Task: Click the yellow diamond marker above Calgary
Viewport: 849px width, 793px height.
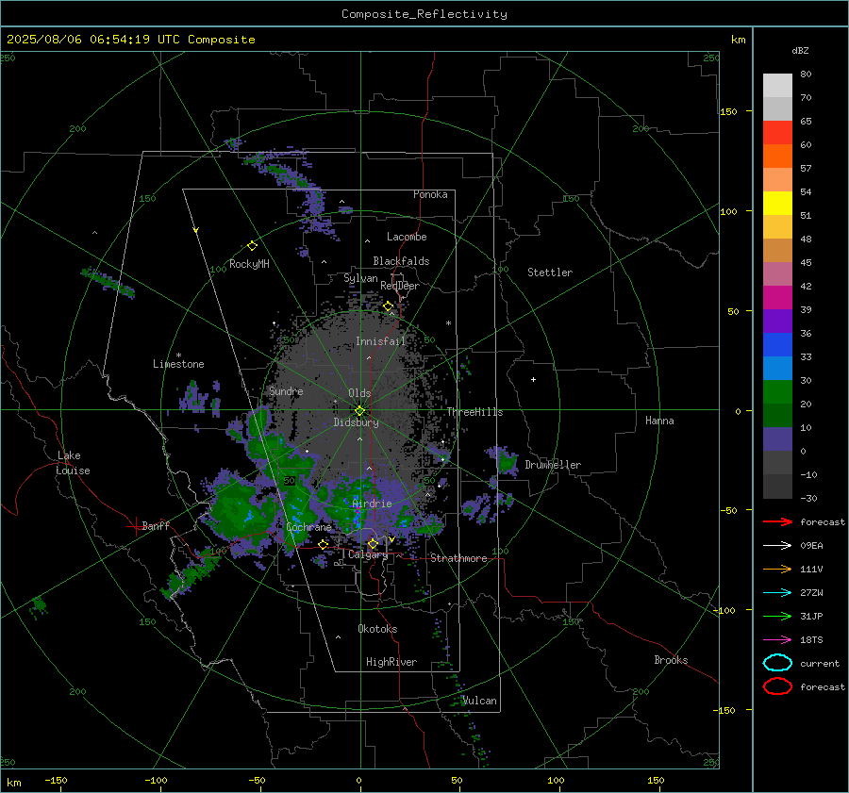Action: [373, 543]
